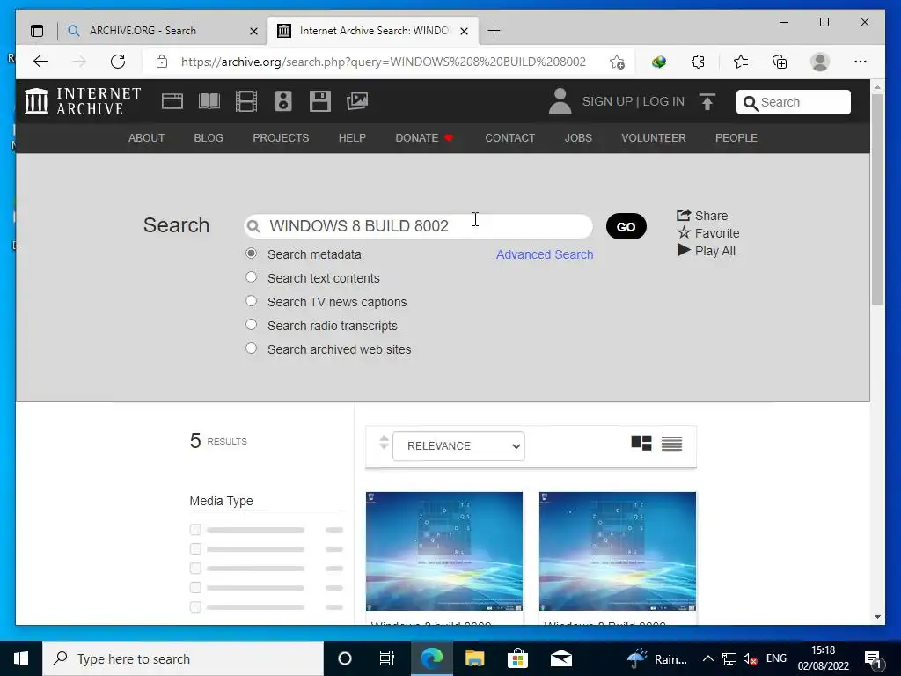Click the GO search button
Image resolution: width=901 pixels, height=676 pixels.
point(626,226)
